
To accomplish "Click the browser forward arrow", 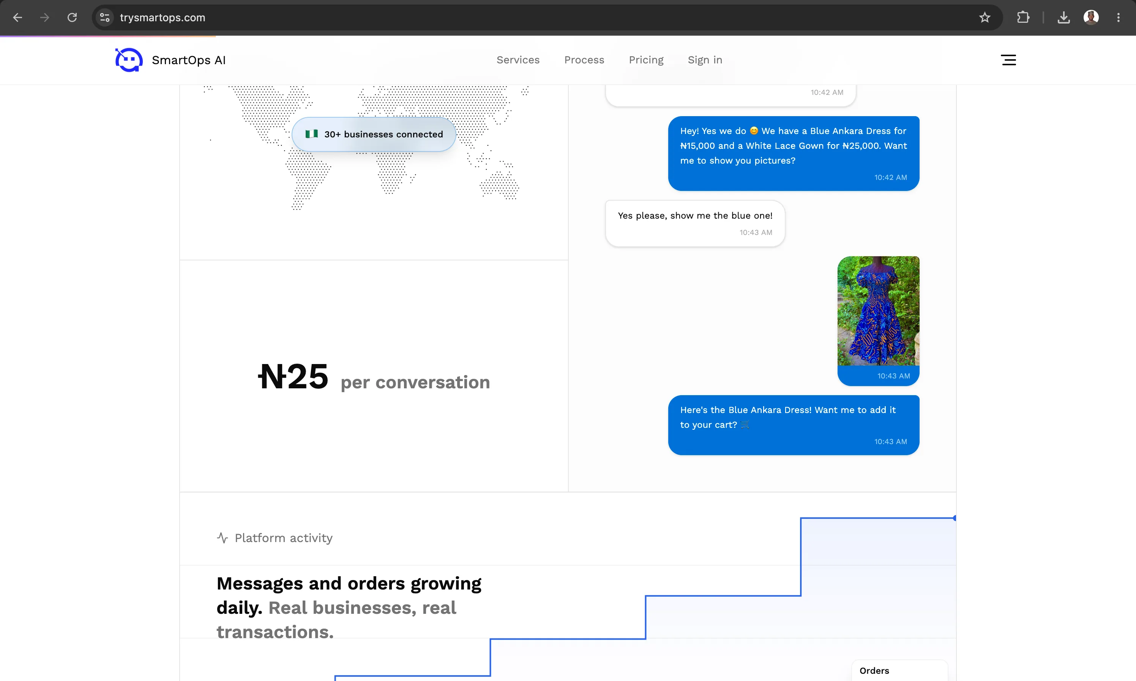I will pyautogui.click(x=44, y=17).
